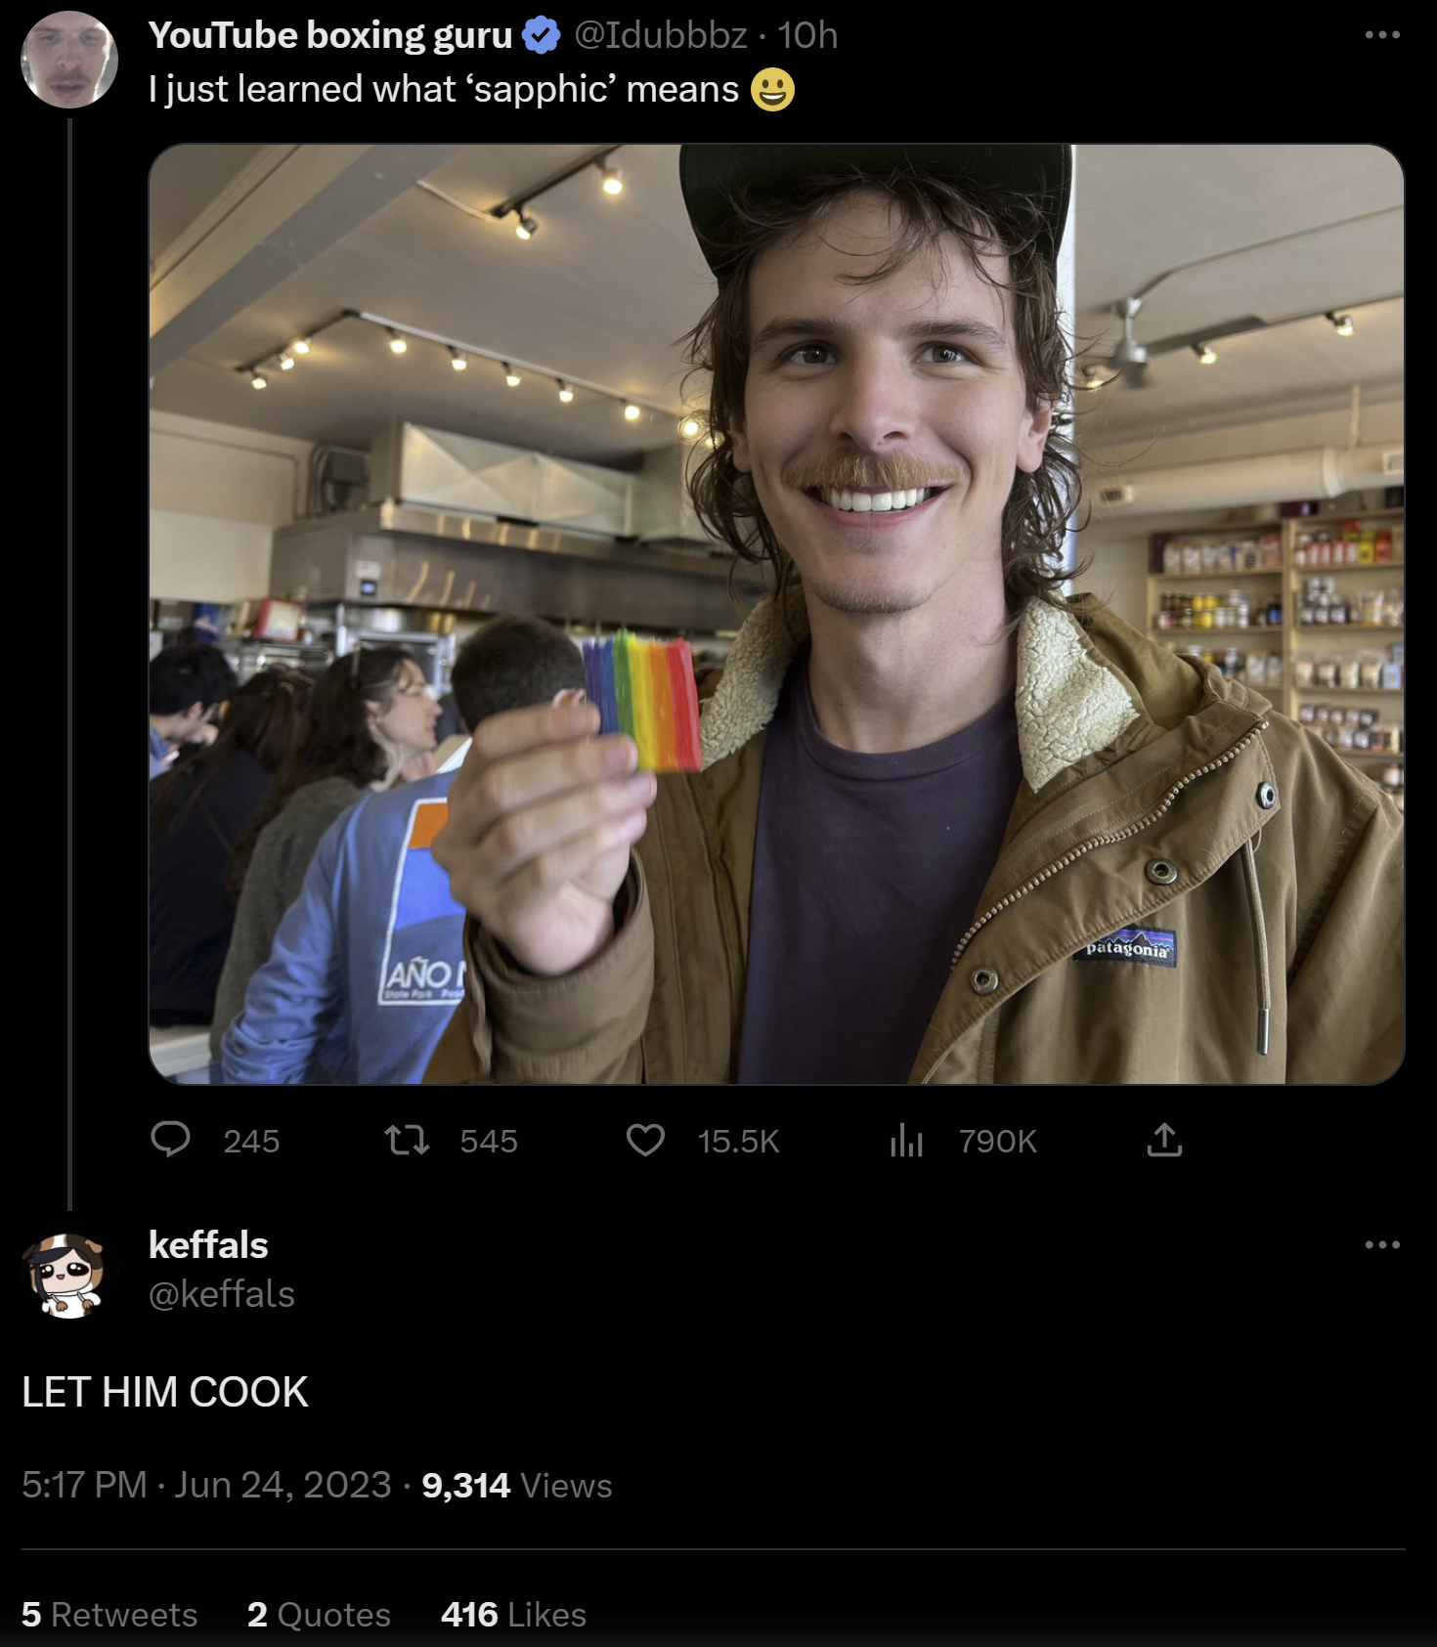The height and width of the screenshot is (1647, 1437).
Task: Open more options on keffals tweet
Action: (x=1382, y=1244)
